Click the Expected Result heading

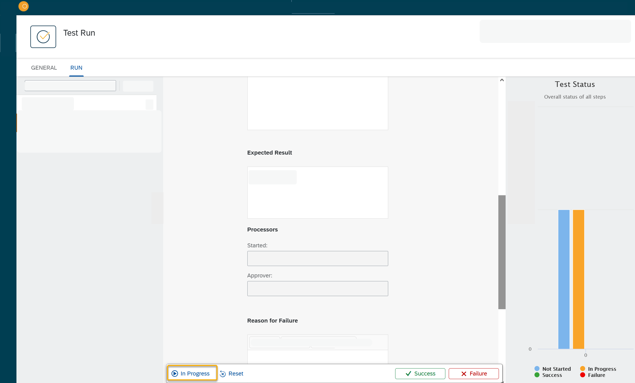tap(269, 153)
